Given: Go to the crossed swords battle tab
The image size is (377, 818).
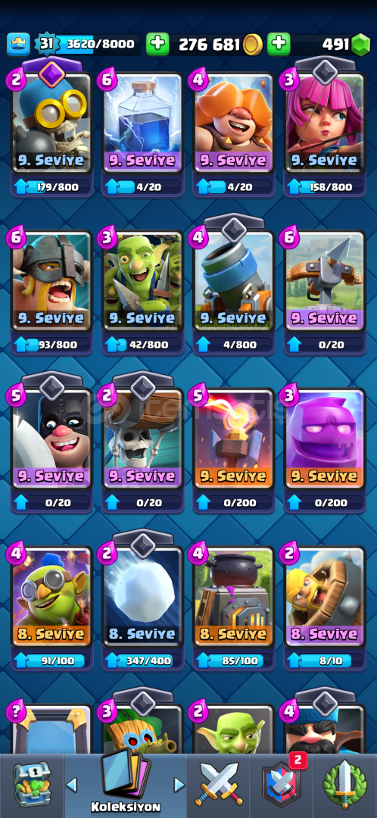Looking at the screenshot, I should tap(219, 785).
